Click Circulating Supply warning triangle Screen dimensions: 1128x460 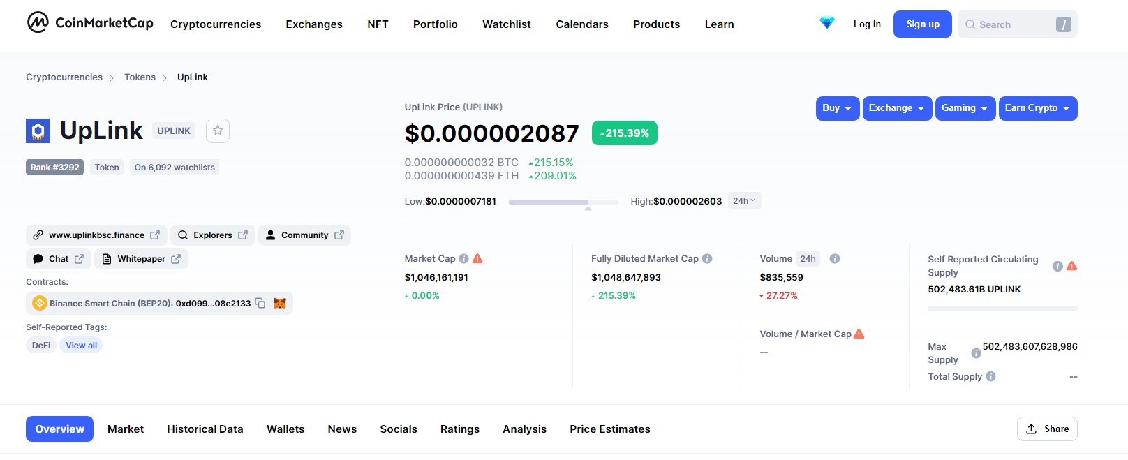click(x=1072, y=266)
